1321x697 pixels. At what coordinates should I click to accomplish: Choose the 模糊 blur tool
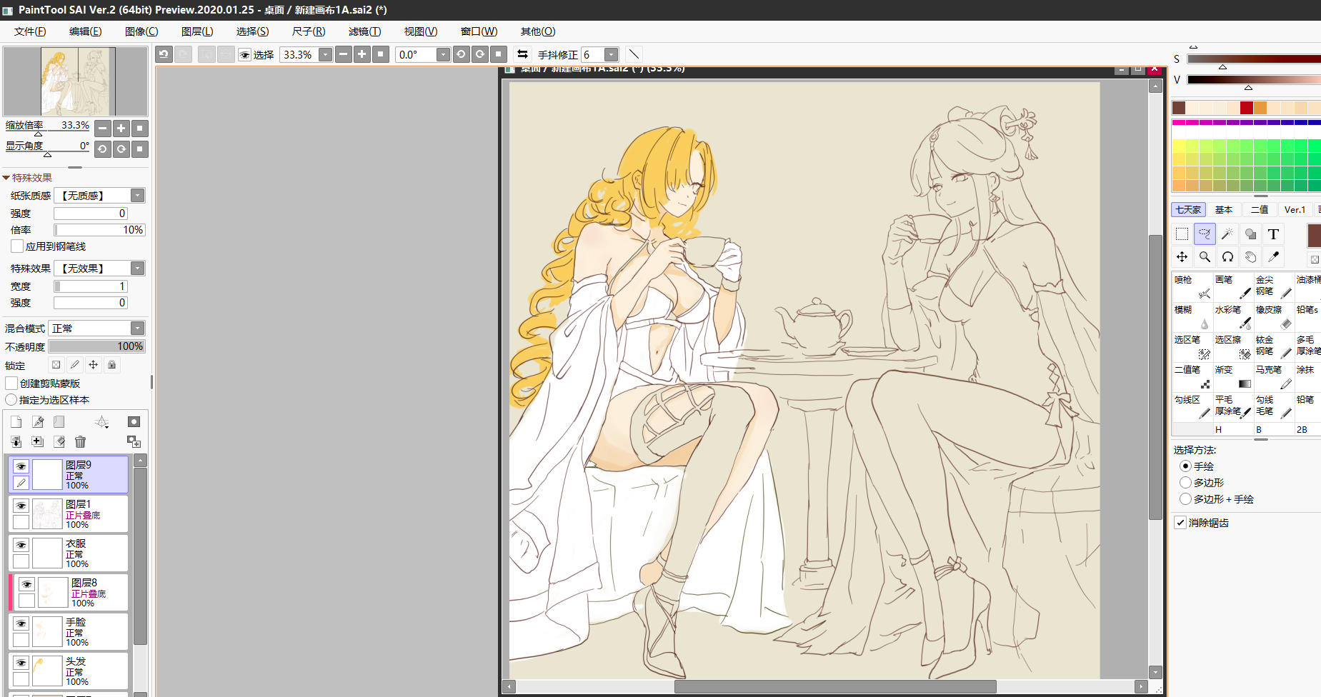pyautogui.click(x=1192, y=316)
